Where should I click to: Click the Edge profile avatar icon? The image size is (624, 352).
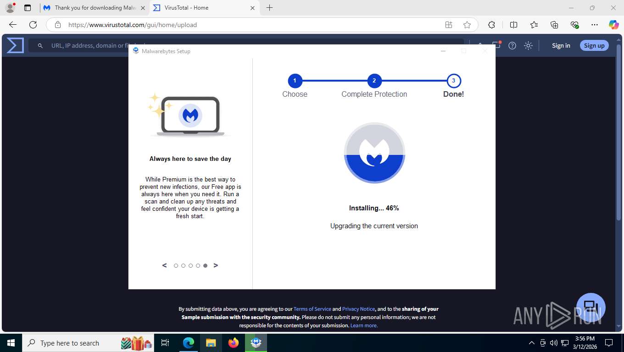tap(10, 8)
